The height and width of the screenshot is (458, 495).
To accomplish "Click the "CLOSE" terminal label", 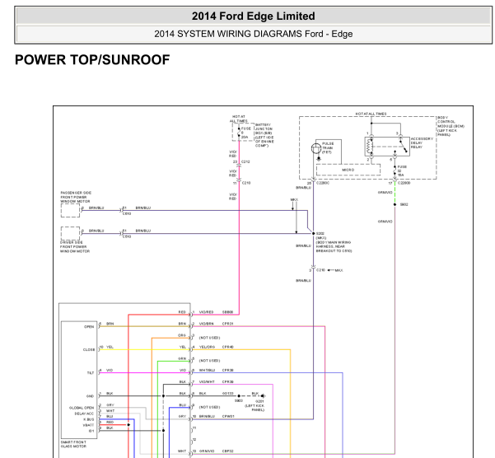I will (x=89, y=350).
